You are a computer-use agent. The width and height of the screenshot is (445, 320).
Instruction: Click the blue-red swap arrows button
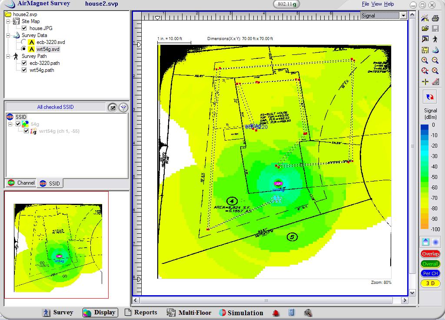430,97
